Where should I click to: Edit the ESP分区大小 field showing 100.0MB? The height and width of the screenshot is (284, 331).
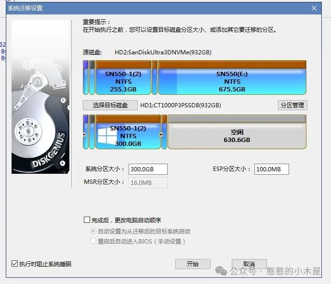pos(271,169)
